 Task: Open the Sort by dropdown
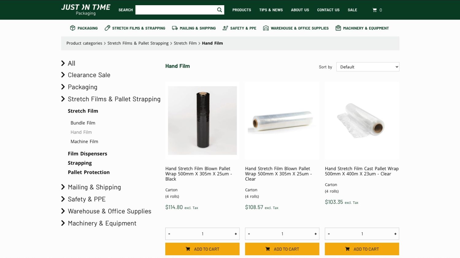point(368,67)
